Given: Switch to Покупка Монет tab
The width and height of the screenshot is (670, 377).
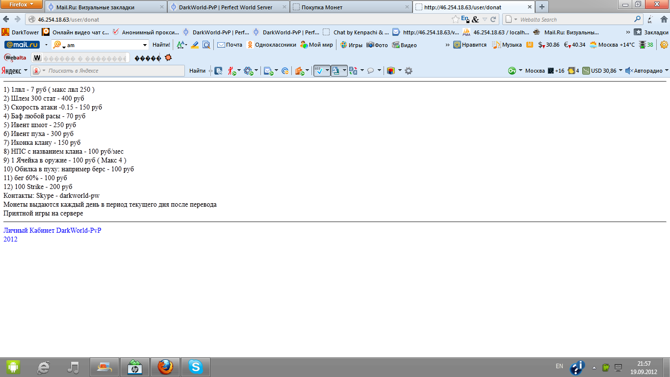Looking at the screenshot, I should click(x=351, y=7).
